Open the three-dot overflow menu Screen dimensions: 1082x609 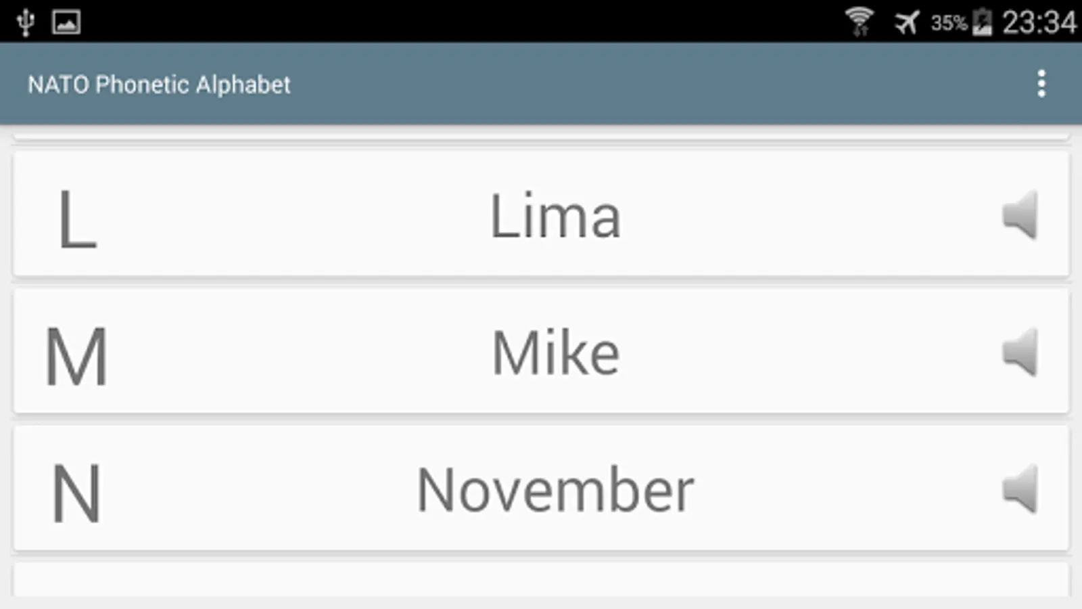[x=1041, y=84]
